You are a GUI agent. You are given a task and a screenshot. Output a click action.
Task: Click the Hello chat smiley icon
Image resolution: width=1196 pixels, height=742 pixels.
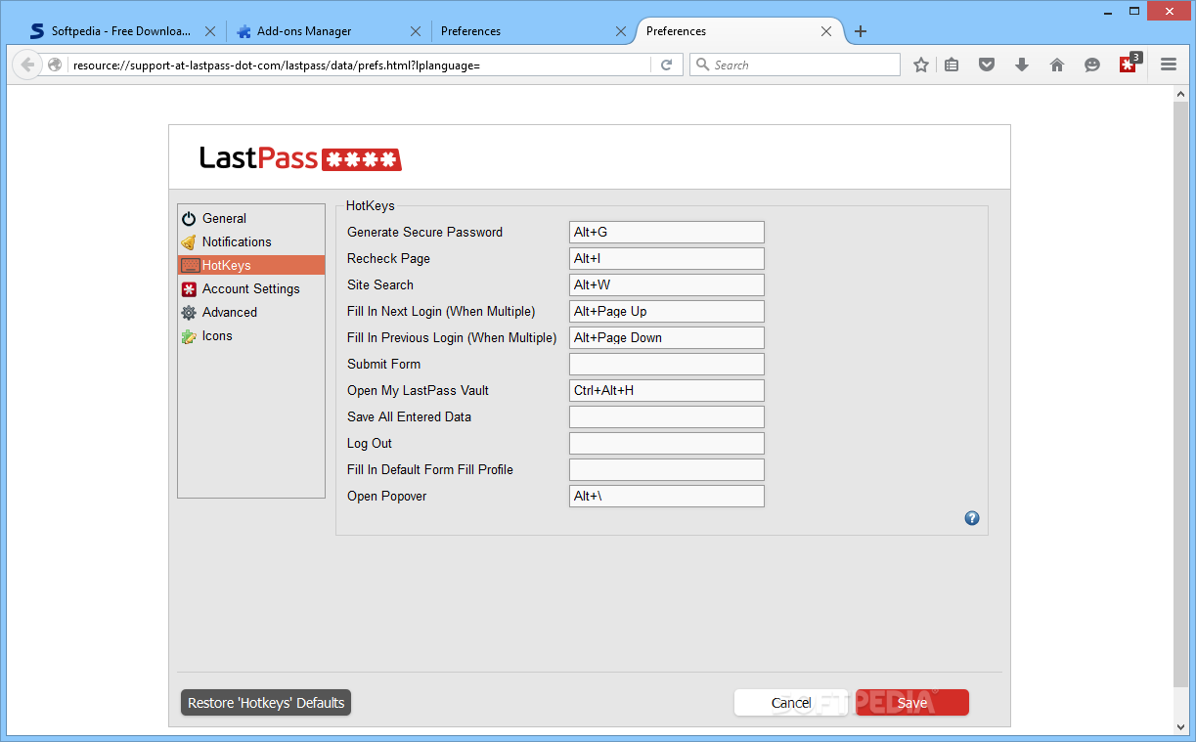(x=1092, y=65)
